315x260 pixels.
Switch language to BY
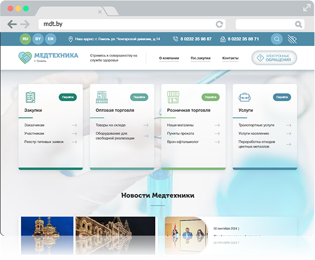(38, 39)
